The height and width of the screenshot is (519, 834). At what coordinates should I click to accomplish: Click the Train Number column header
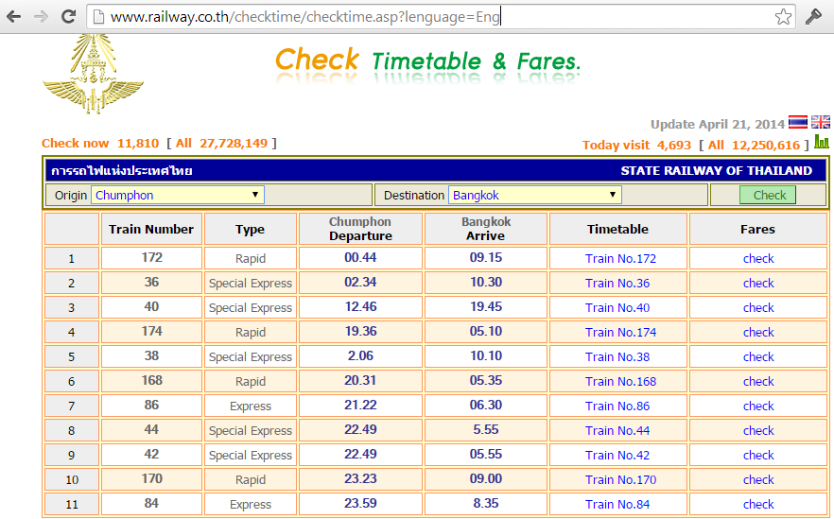pyautogui.click(x=151, y=229)
